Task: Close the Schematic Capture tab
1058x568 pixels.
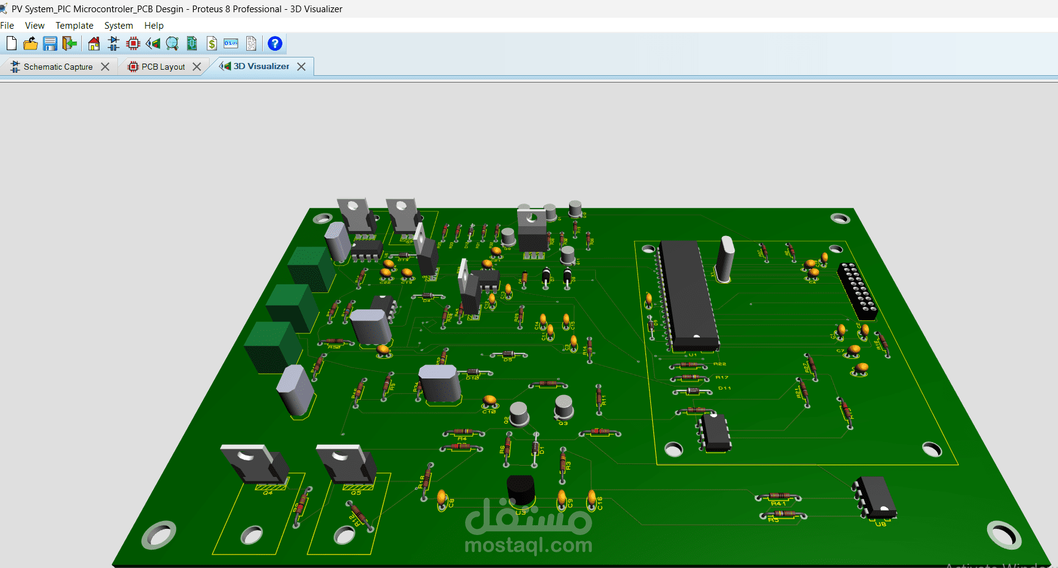Action: coord(105,67)
